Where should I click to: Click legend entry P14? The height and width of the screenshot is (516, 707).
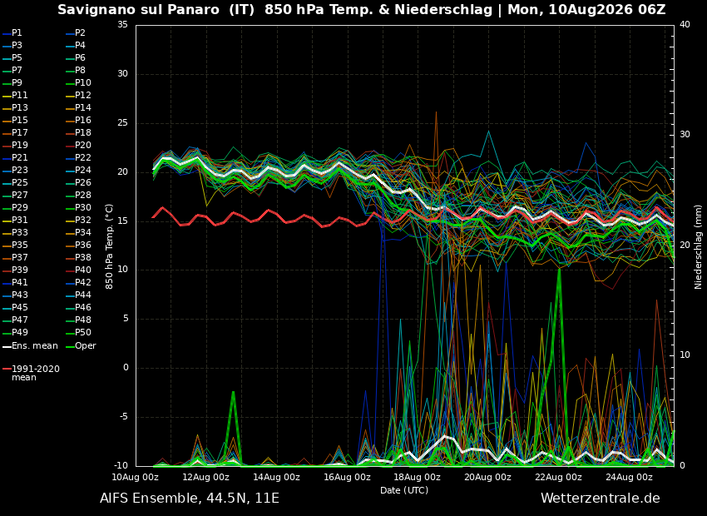pyautogui.click(x=78, y=108)
